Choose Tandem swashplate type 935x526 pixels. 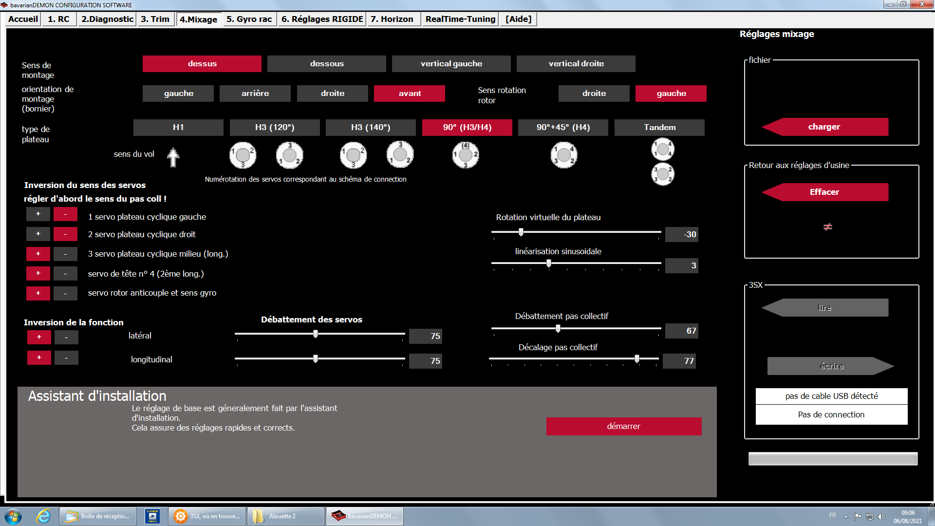coord(659,128)
